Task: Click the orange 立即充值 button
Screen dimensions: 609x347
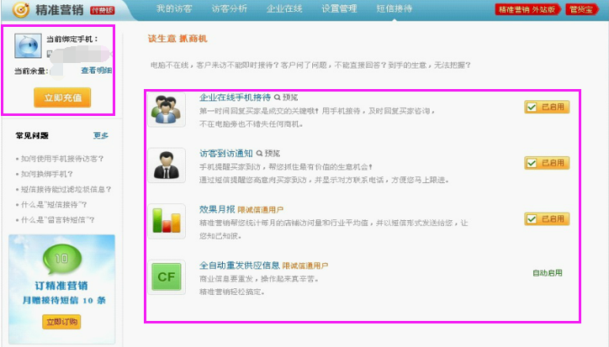Action: (x=62, y=97)
